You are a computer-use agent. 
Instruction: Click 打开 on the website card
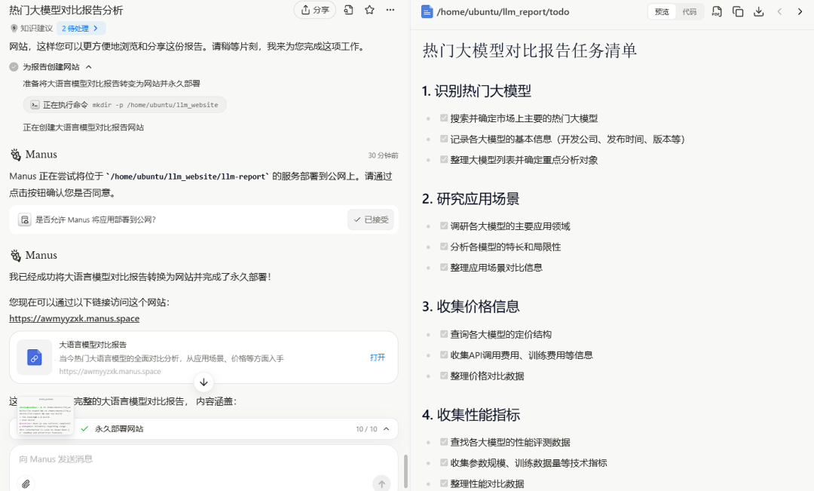pyautogui.click(x=378, y=358)
